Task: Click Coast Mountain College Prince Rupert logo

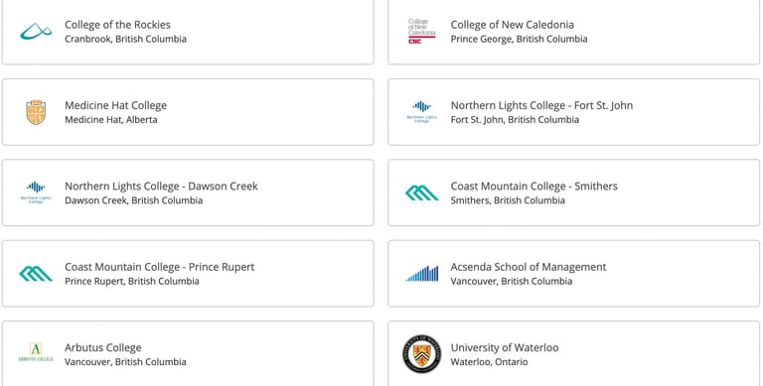Action: pyautogui.click(x=36, y=274)
